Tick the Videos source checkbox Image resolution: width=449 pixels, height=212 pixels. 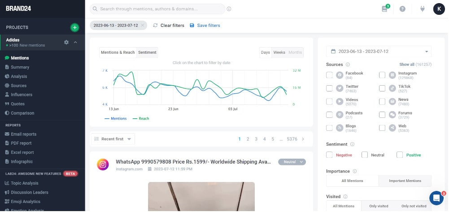point(329,101)
